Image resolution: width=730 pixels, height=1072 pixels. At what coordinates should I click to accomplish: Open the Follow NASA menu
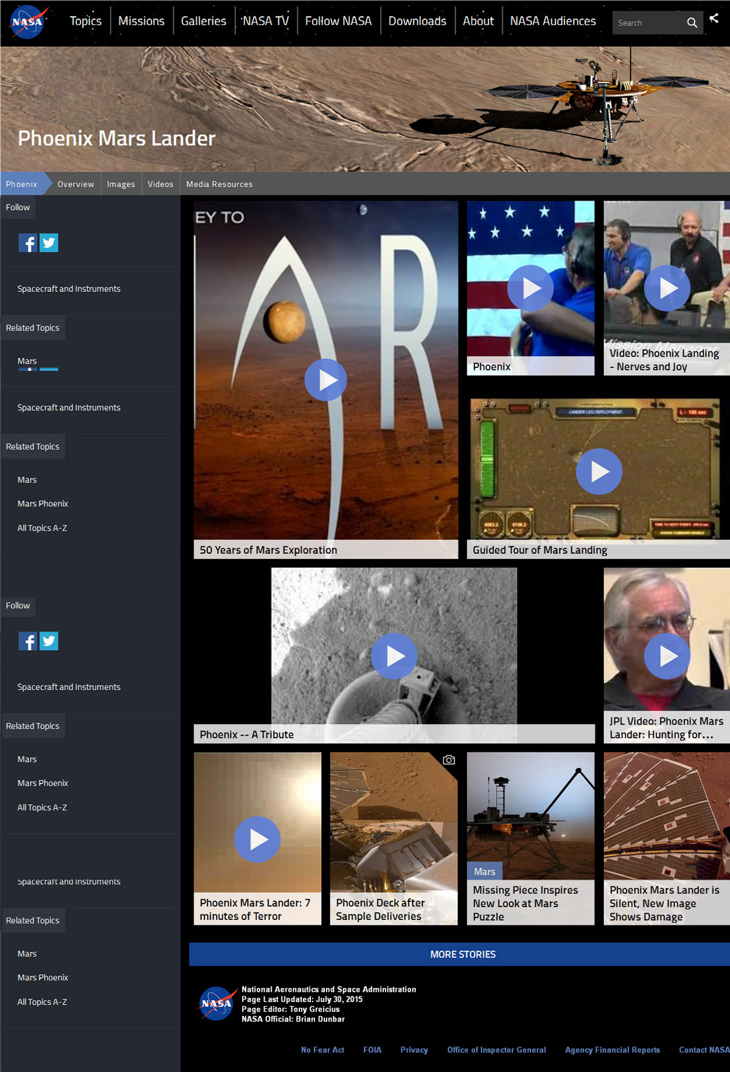point(338,21)
